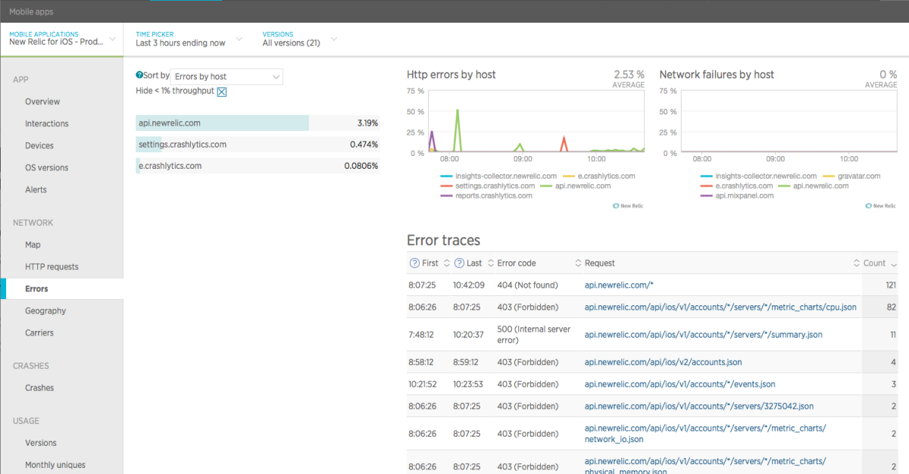Open the Sort by 'Errors by host' combo box
The image size is (909, 474).
coord(226,76)
